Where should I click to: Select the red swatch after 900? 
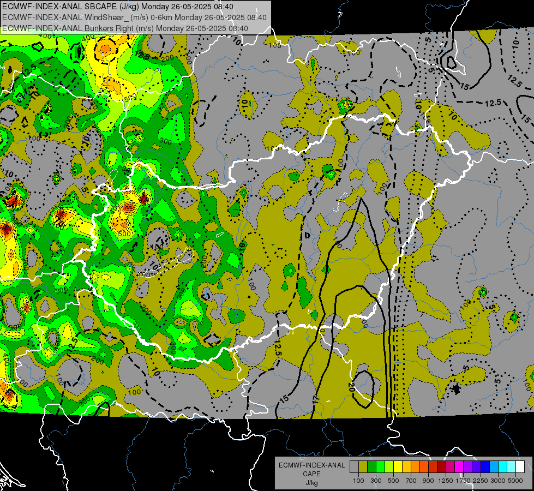(433, 466)
